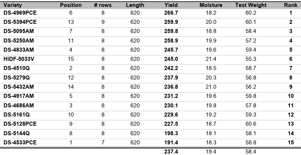Select the Test Weight column header

tap(250, 5)
